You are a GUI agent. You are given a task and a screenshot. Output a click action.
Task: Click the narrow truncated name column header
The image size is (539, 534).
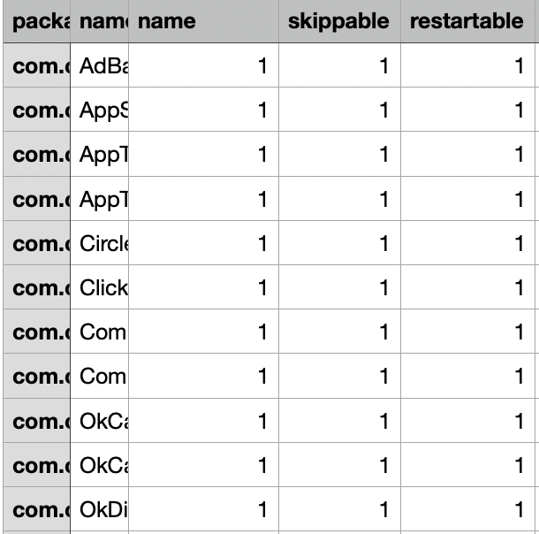[x=99, y=21]
